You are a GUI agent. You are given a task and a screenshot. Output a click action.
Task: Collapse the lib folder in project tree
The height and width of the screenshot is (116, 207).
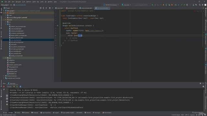point(5,24)
